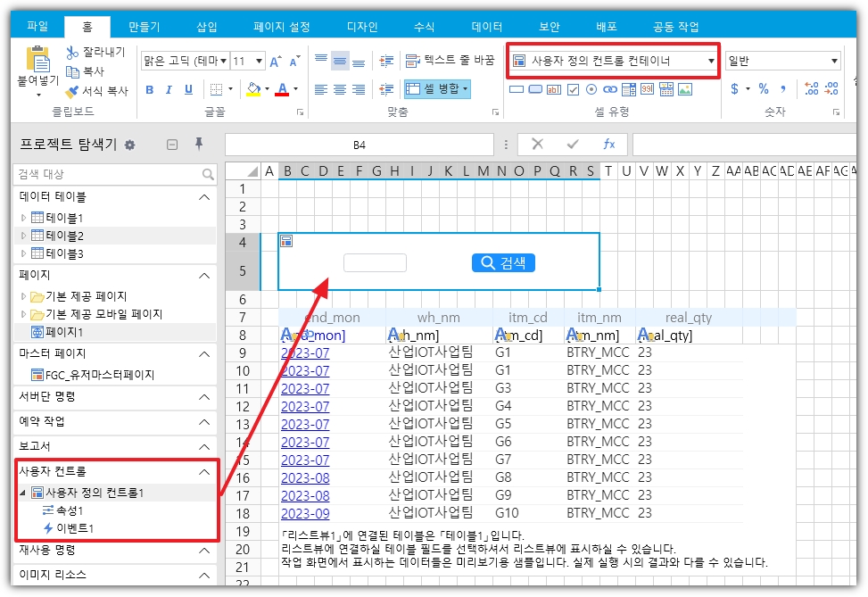This screenshot has height=597, width=868.
Task: Click the blue 검색 search button
Action: 503,262
